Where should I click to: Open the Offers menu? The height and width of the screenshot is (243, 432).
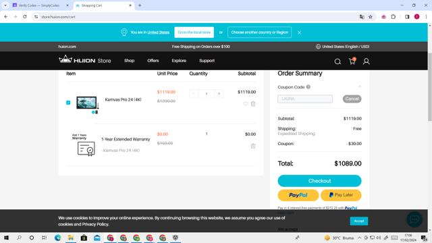(153, 61)
